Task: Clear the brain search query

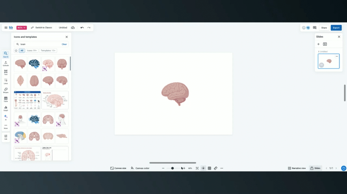Action: coord(64,44)
